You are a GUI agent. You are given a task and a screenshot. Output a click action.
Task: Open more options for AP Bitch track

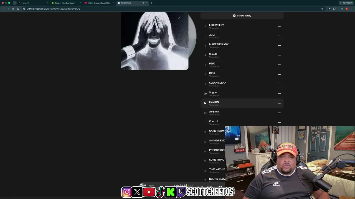pyautogui.click(x=279, y=113)
